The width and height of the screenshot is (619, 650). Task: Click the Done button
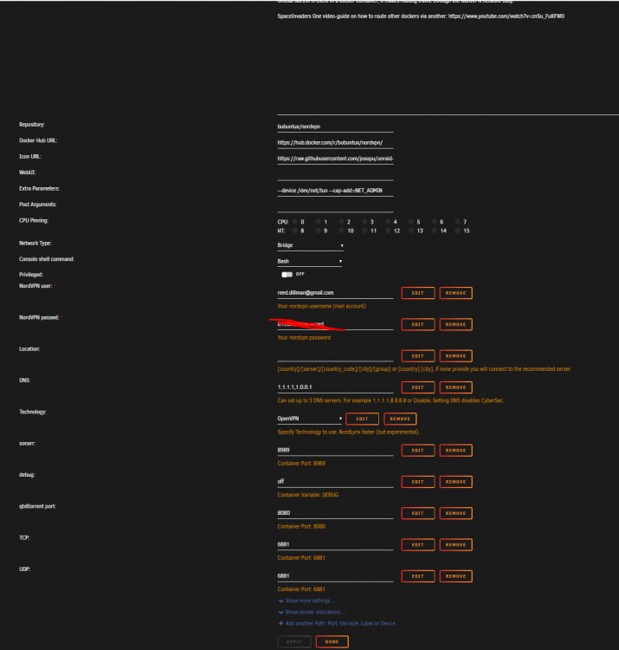click(x=332, y=641)
